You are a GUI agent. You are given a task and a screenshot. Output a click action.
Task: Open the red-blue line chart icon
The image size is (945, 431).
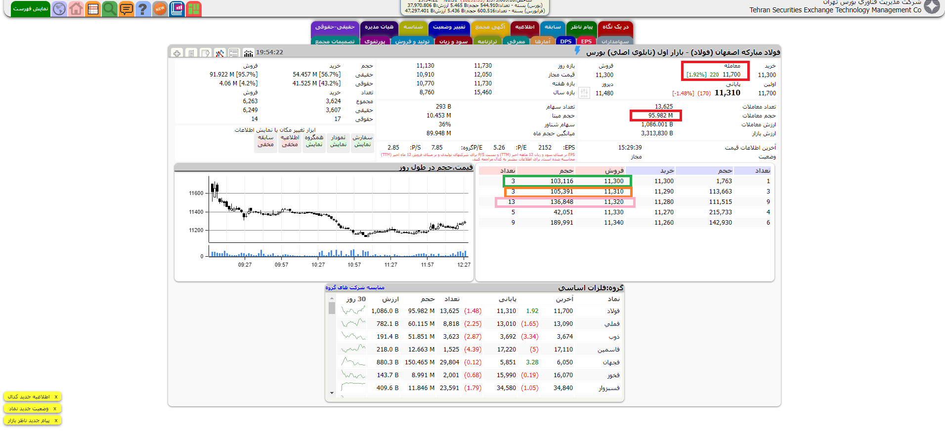click(220, 53)
